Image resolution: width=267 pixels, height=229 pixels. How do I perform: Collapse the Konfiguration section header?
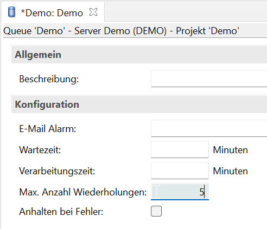tap(139, 104)
